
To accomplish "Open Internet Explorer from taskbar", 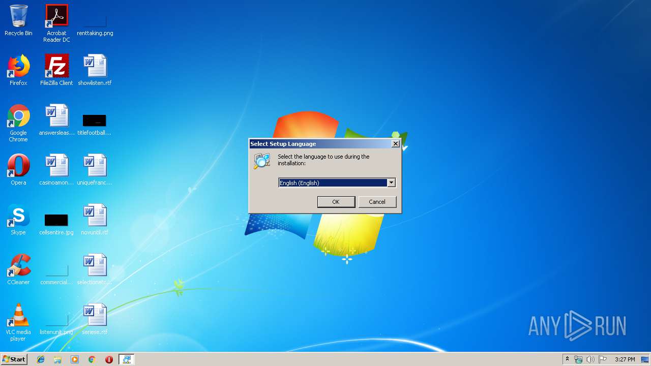I will [x=41, y=359].
